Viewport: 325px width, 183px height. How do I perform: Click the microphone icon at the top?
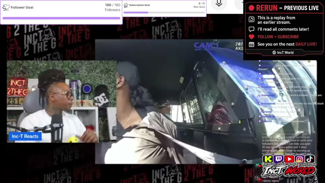219,3
